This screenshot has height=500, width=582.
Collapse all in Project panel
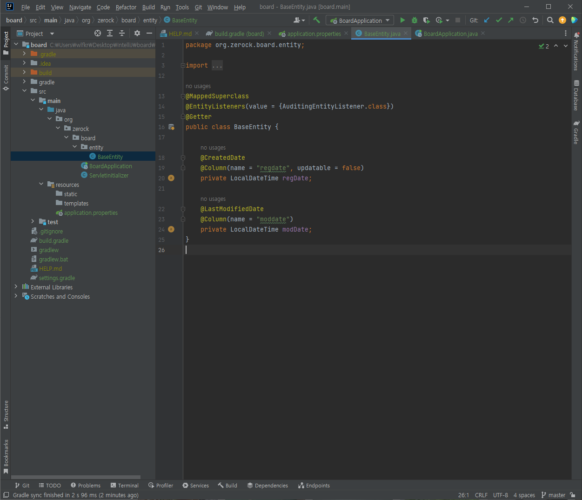tap(122, 33)
